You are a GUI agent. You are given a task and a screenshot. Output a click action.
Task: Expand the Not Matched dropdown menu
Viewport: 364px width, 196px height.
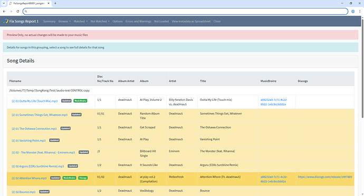point(100,21)
